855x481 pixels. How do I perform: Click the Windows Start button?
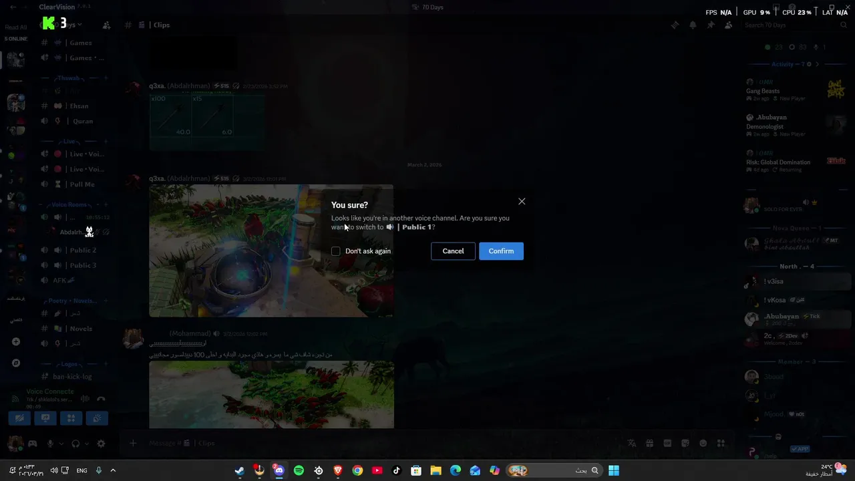click(x=613, y=470)
